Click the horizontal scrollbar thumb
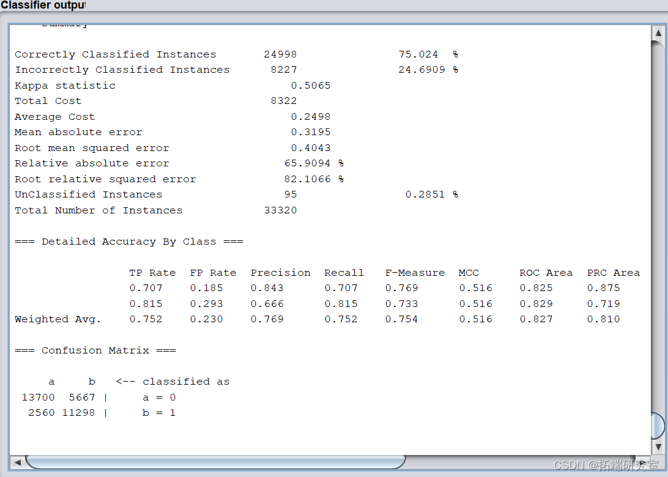The image size is (668, 477). tap(215, 462)
